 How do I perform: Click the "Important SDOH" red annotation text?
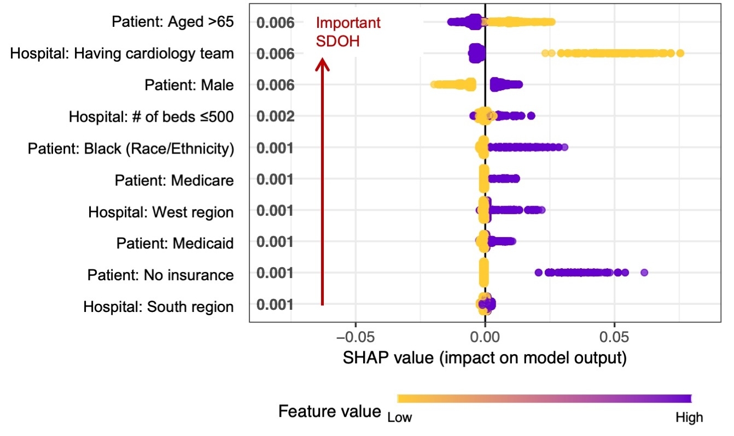(347, 32)
